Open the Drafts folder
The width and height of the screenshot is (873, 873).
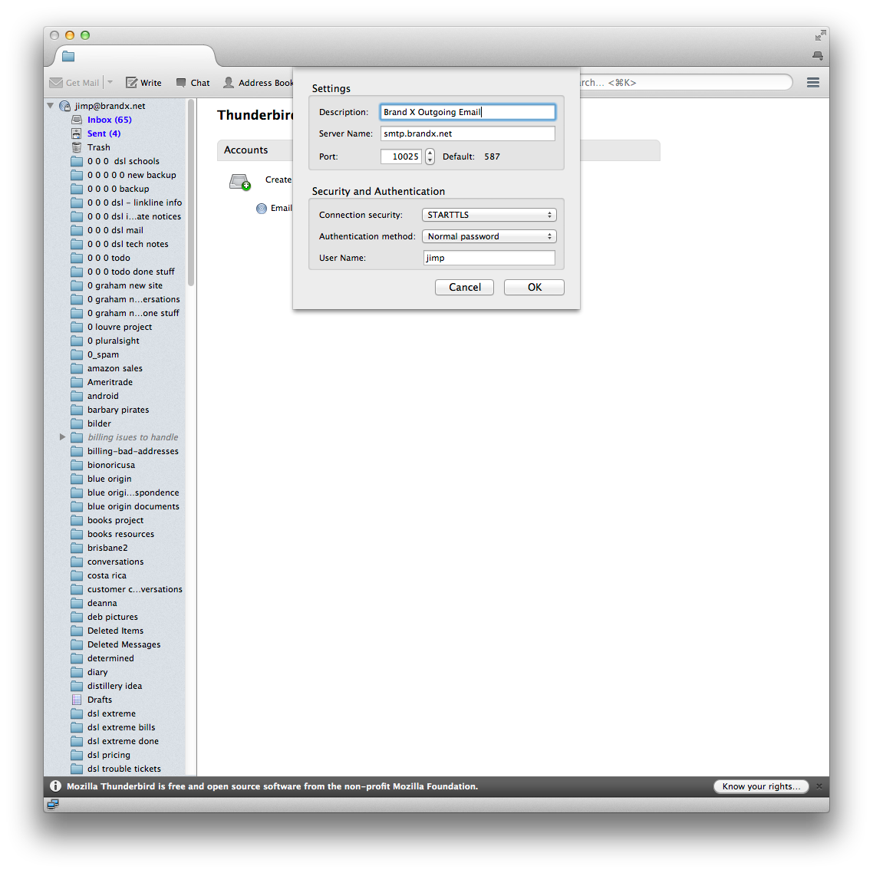pos(100,700)
